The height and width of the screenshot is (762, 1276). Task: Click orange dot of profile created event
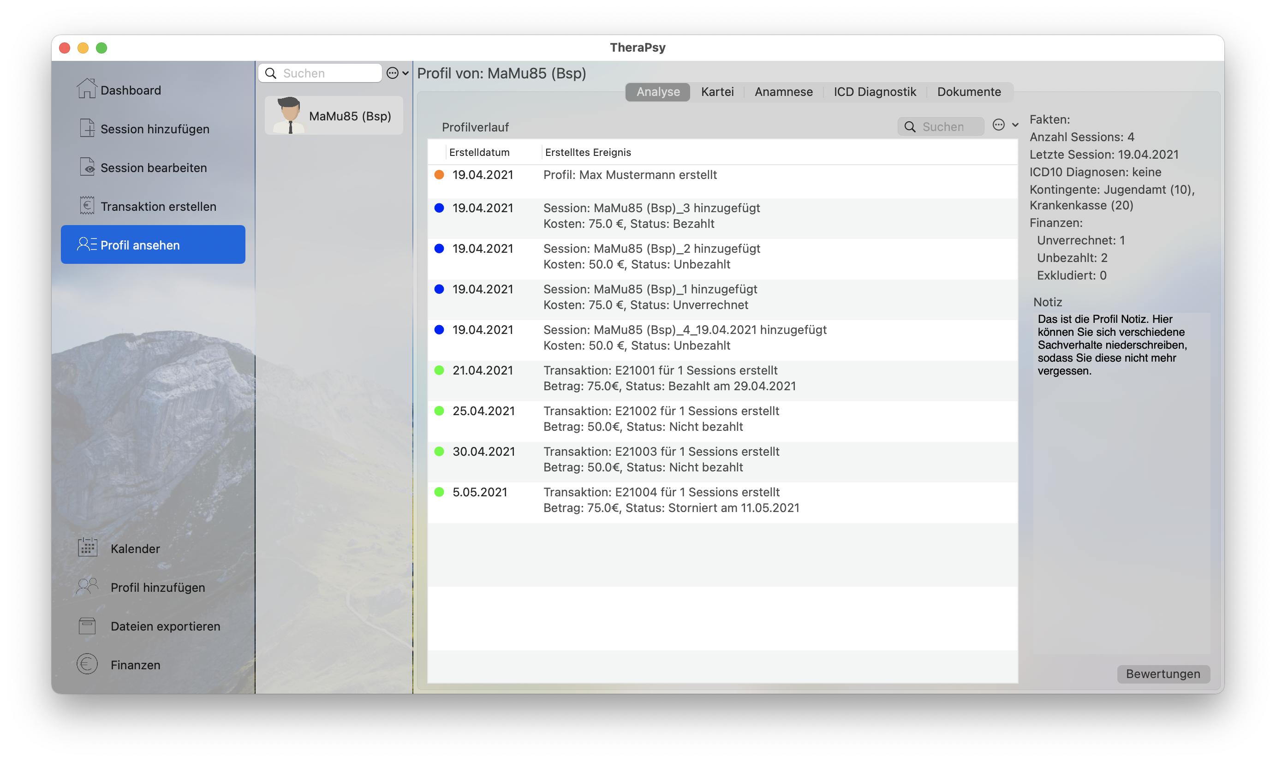click(439, 175)
